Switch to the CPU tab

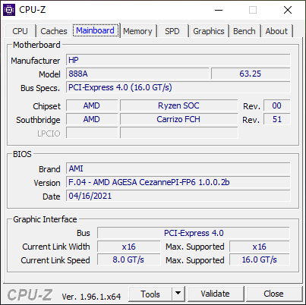(x=20, y=31)
